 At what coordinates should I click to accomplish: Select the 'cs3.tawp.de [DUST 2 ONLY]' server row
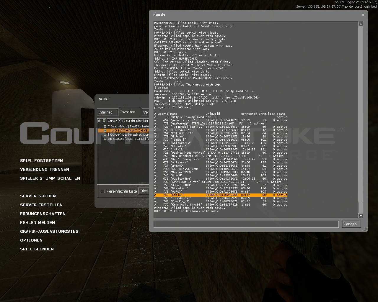(123, 139)
